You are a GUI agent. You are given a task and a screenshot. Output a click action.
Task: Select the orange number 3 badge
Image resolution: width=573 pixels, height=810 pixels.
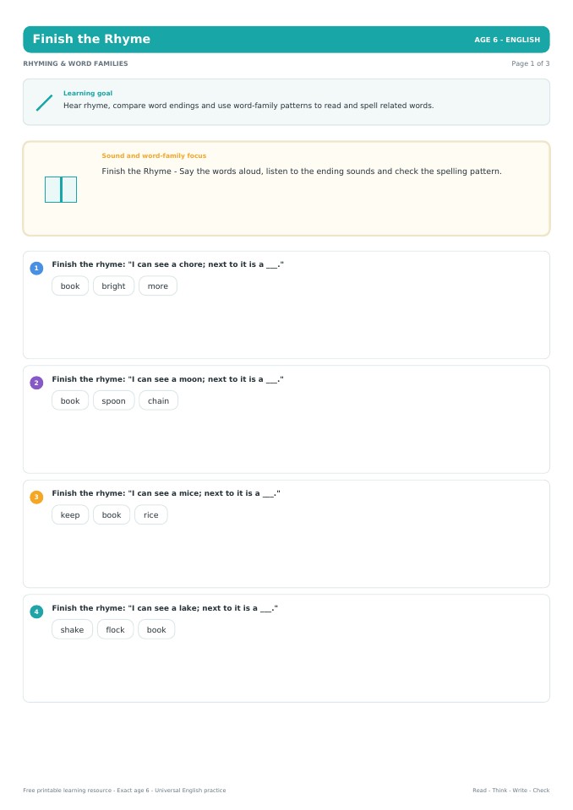(36, 497)
